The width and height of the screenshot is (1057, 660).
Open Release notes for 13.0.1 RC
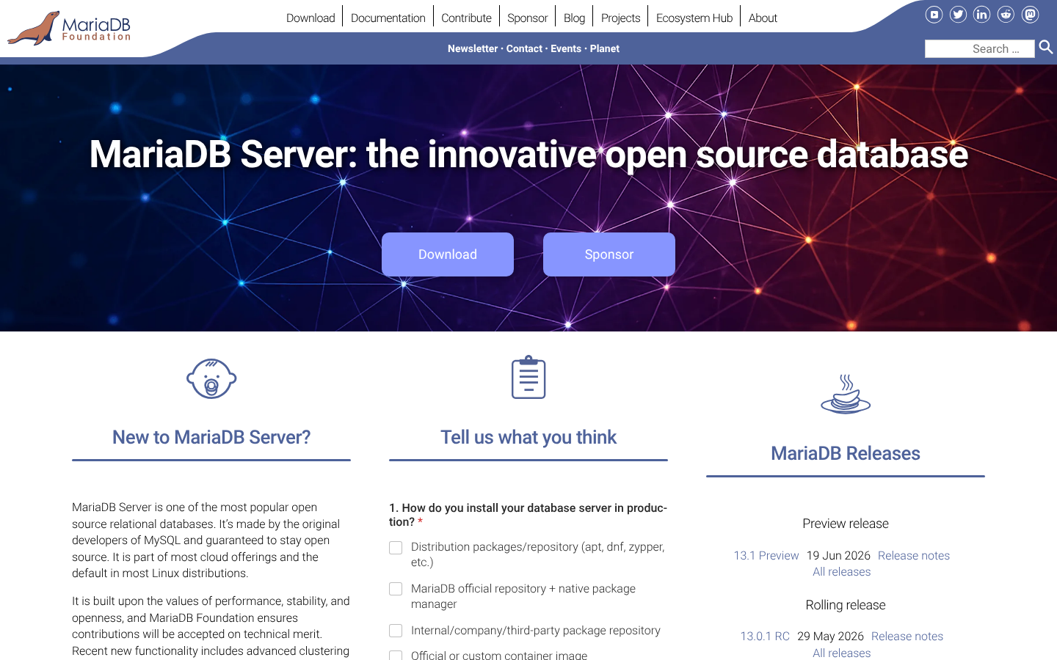[x=907, y=637]
